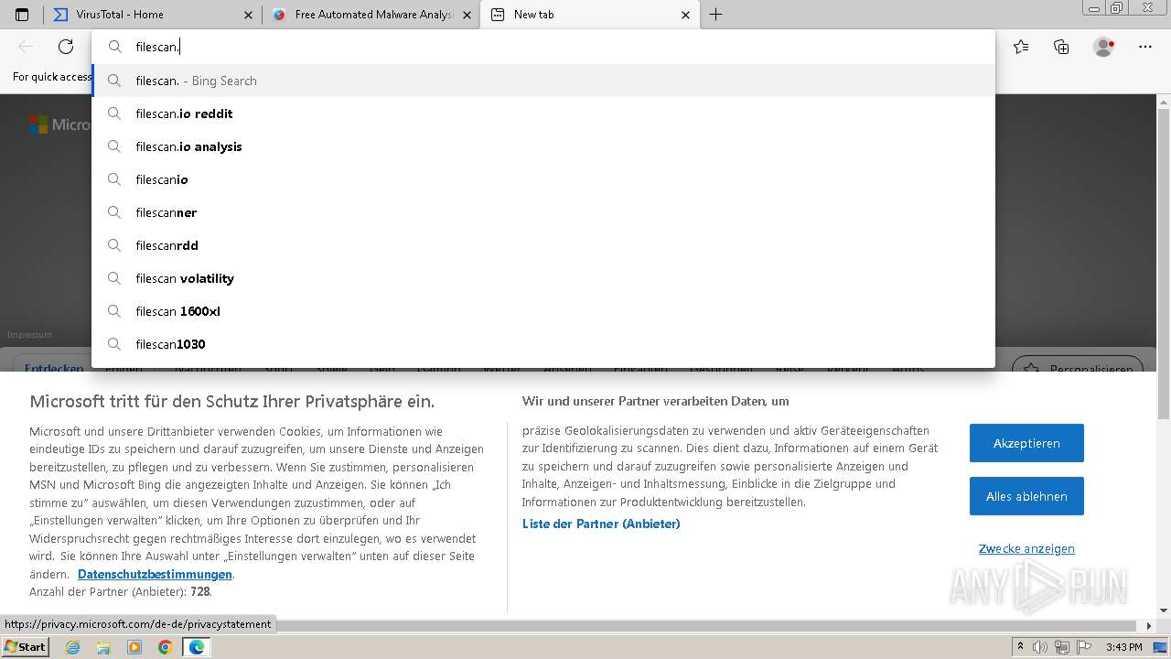The width and height of the screenshot is (1171, 659).
Task: Show hidden tray icons arrow
Action: point(1020,647)
